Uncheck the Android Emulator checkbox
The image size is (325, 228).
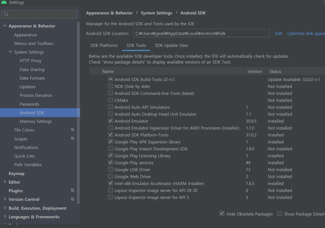click(110, 121)
